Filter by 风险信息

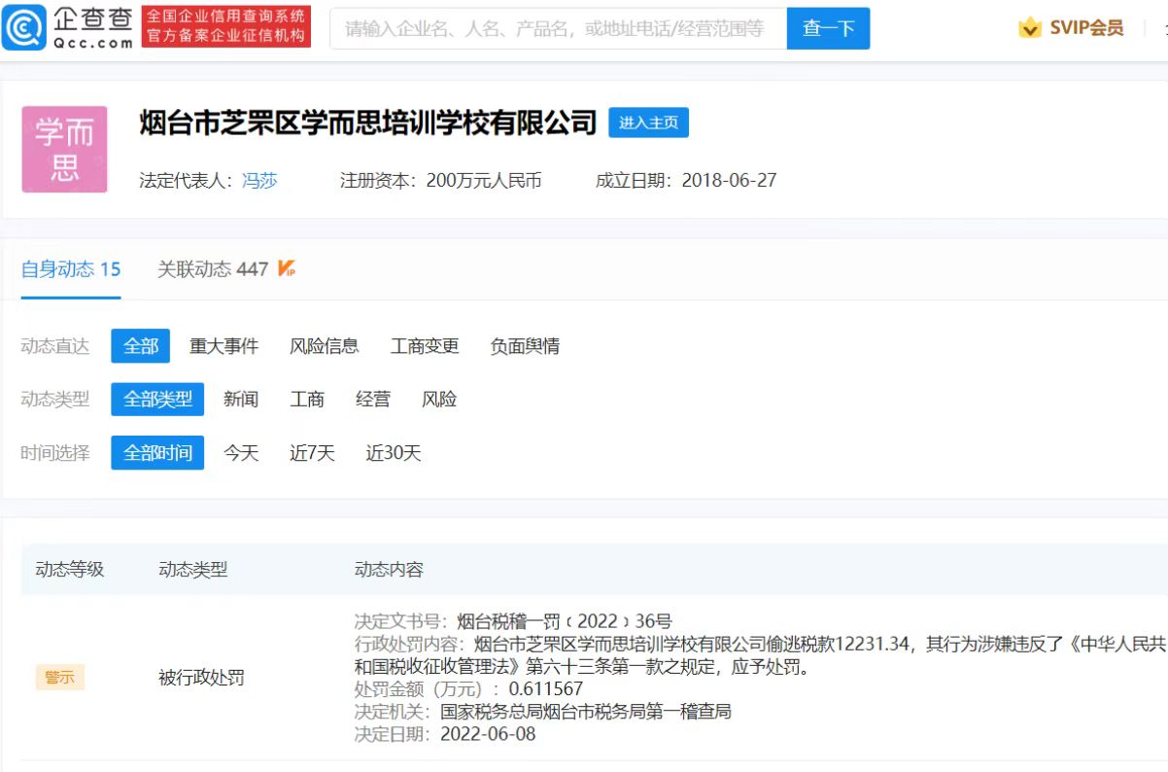[x=325, y=346]
